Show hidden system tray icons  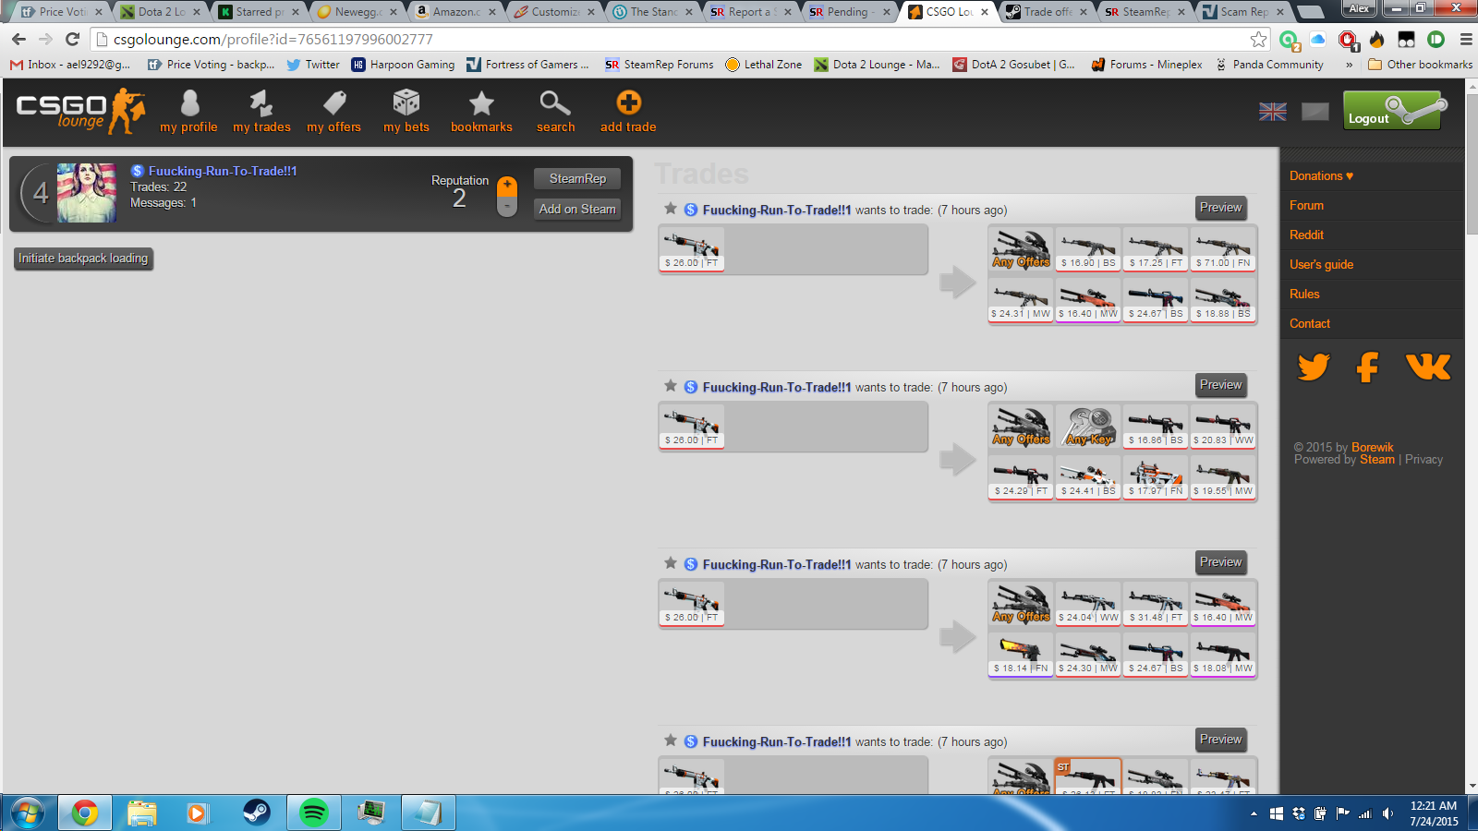(x=1254, y=813)
